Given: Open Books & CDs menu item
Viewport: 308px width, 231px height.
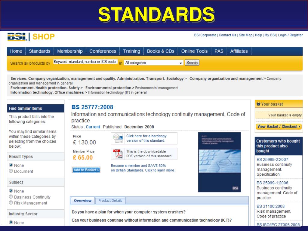Looking at the screenshot, I should click(x=161, y=51).
